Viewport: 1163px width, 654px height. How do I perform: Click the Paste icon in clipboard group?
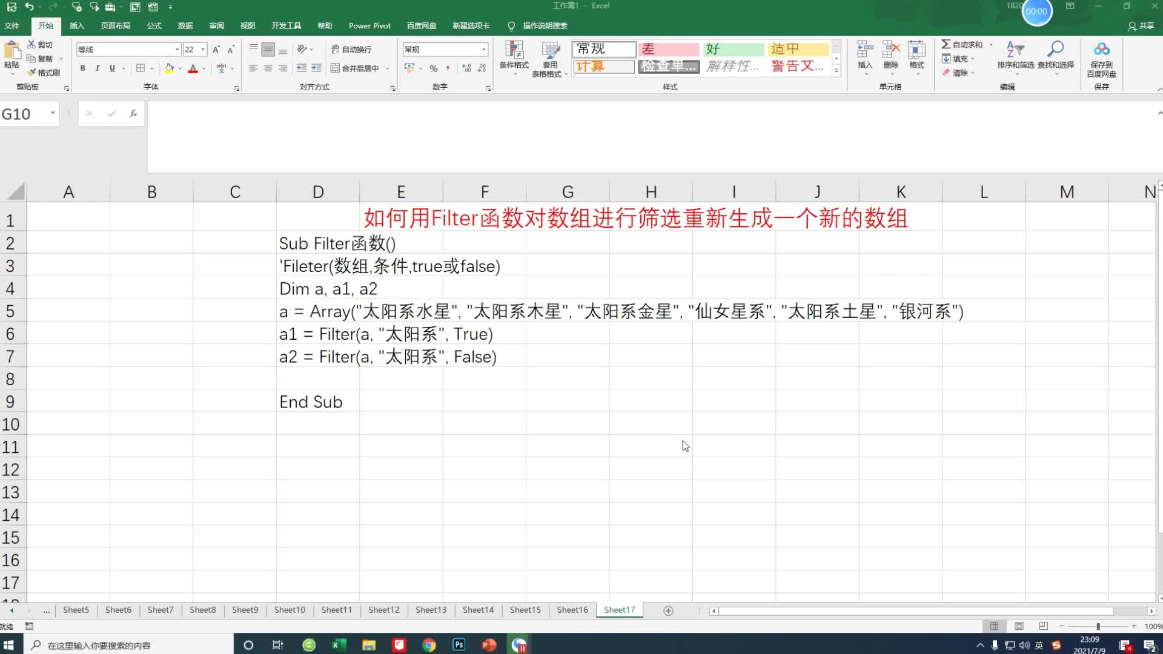click(x=12, y=51)
